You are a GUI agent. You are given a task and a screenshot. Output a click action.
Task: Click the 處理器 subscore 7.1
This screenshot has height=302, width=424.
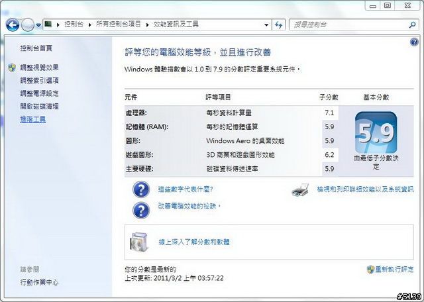click(329, 113)
